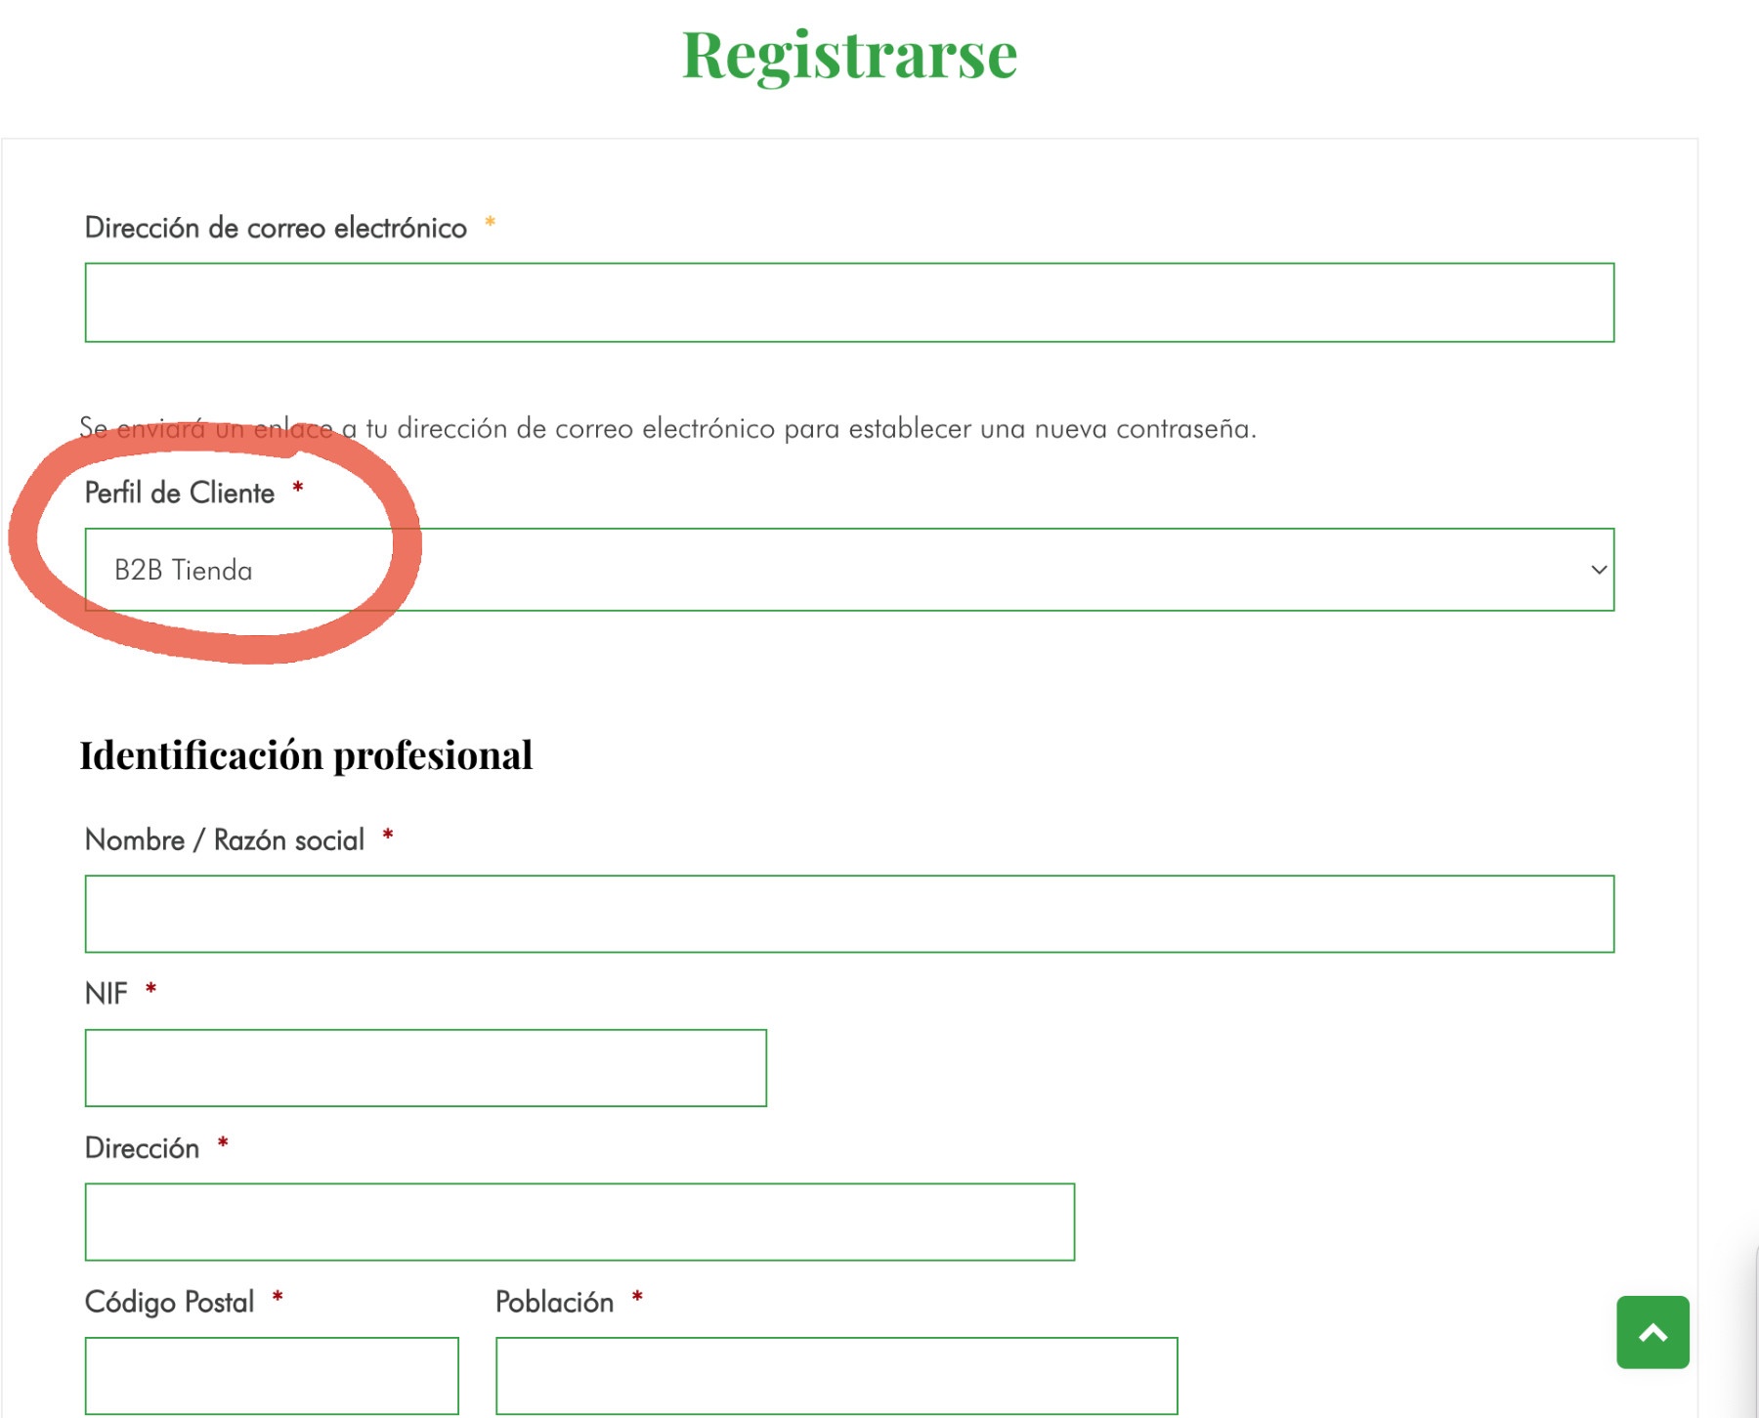Click inside the Dirección address field
This screenshot has width=1759, height=1418.
(579, 1222)
